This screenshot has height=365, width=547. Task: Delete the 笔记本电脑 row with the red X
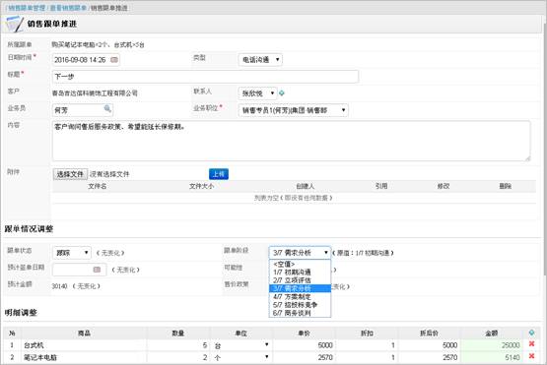tap(531, 356)
